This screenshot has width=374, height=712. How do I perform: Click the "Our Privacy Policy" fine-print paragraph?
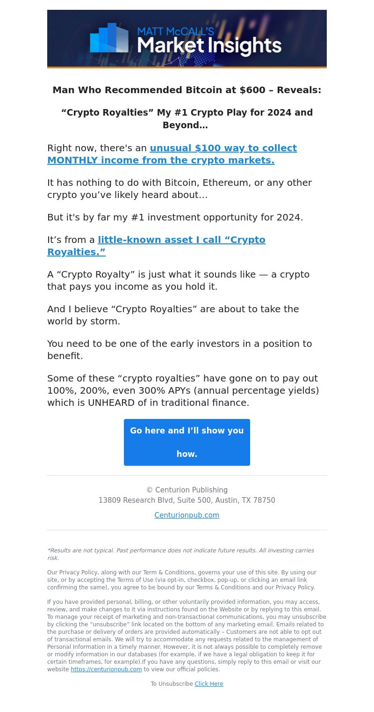click(182, 580)
